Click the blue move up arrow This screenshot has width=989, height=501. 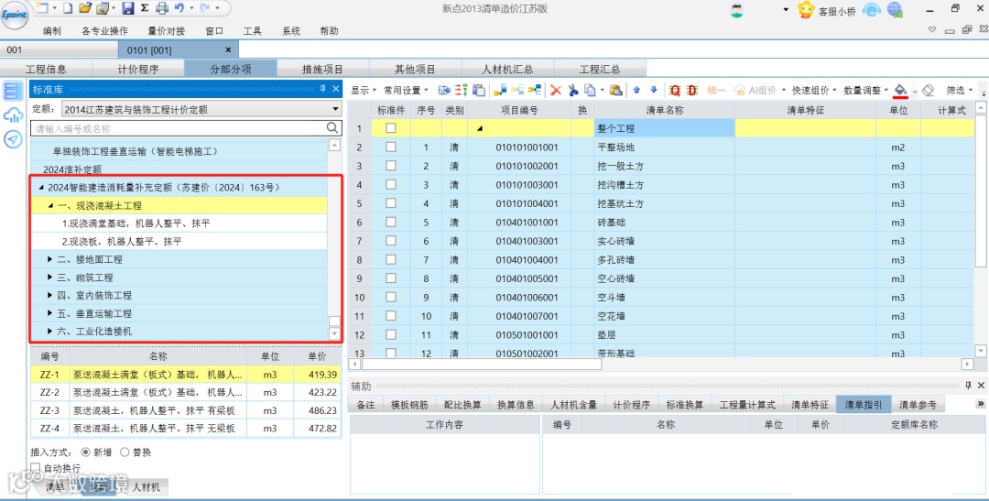click(636, 91)
